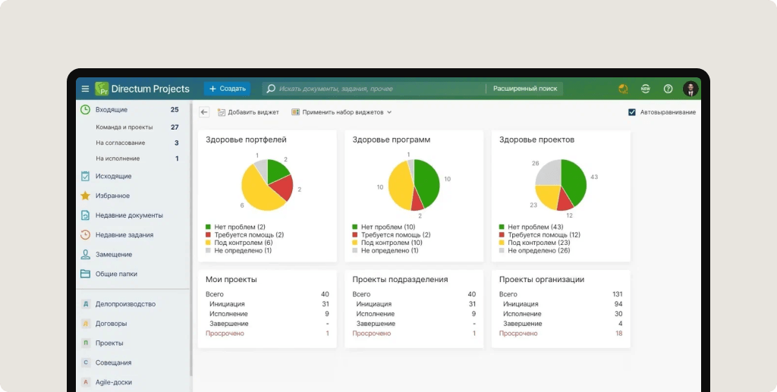Click the Directum Projects logo icon
The height and width of the screenshot is (392, 777).
click(x=102, y=89)
